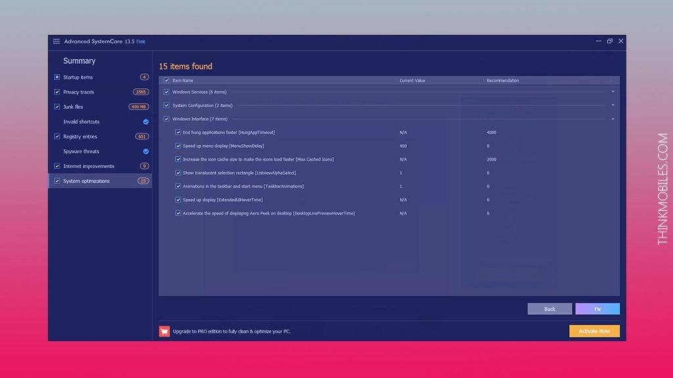Viewport: 673px width, 378px height.
Task: Uncheck Speed up menu display checkbox
Action: click(x=178, y=146)
